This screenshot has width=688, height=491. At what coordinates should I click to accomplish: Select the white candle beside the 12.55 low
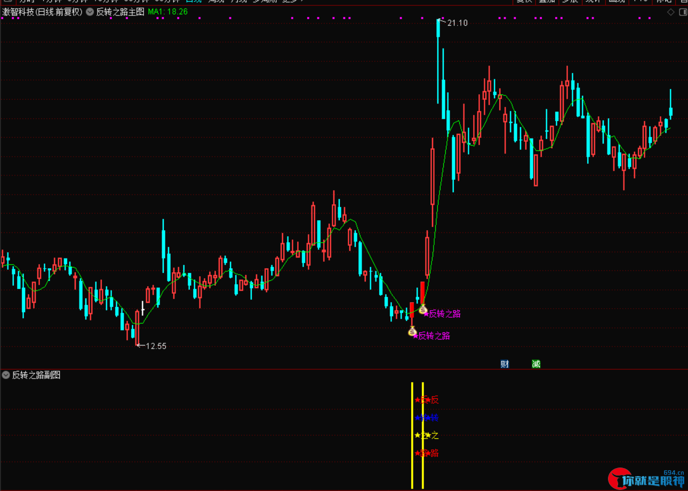(x=142, y=309)
